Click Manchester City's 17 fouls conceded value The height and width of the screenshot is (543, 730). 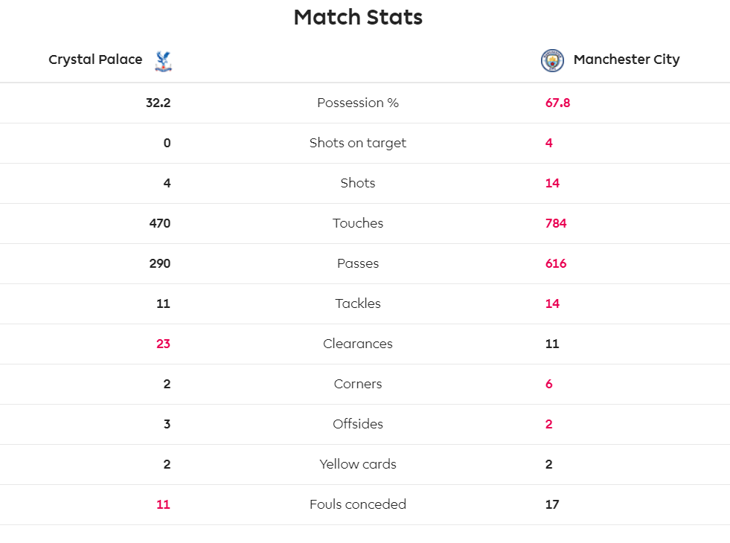[551, 504]
